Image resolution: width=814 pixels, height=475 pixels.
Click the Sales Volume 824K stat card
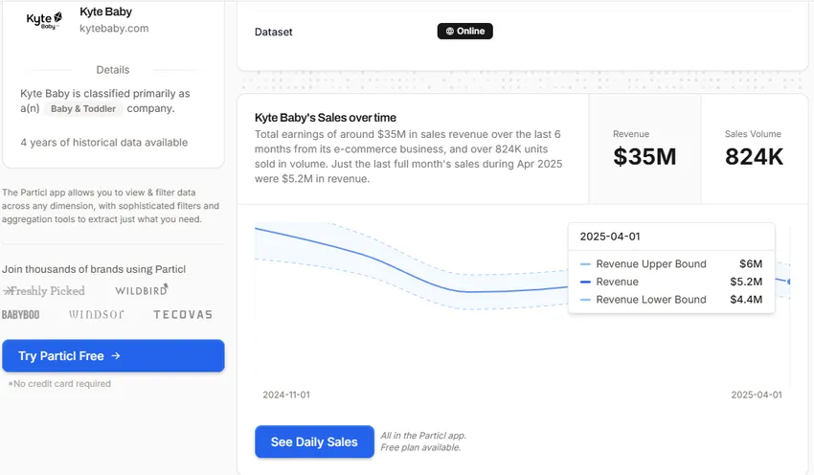pos(754,148)
